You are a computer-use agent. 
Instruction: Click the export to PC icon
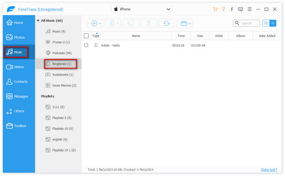pos(131,23)
